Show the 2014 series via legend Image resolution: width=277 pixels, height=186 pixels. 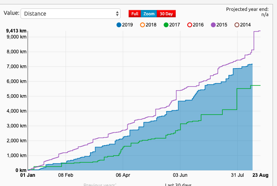(x=237, y=25)
